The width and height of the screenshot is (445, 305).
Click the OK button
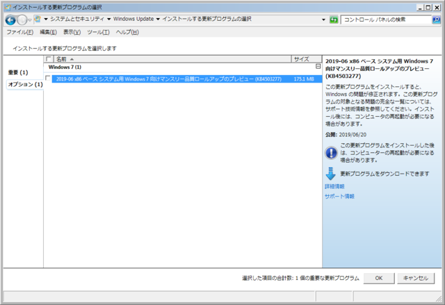(379, 278)
